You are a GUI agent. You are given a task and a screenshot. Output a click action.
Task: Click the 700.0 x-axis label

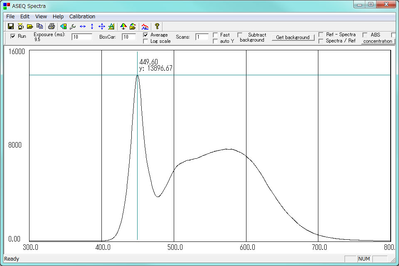coord(319,247)
